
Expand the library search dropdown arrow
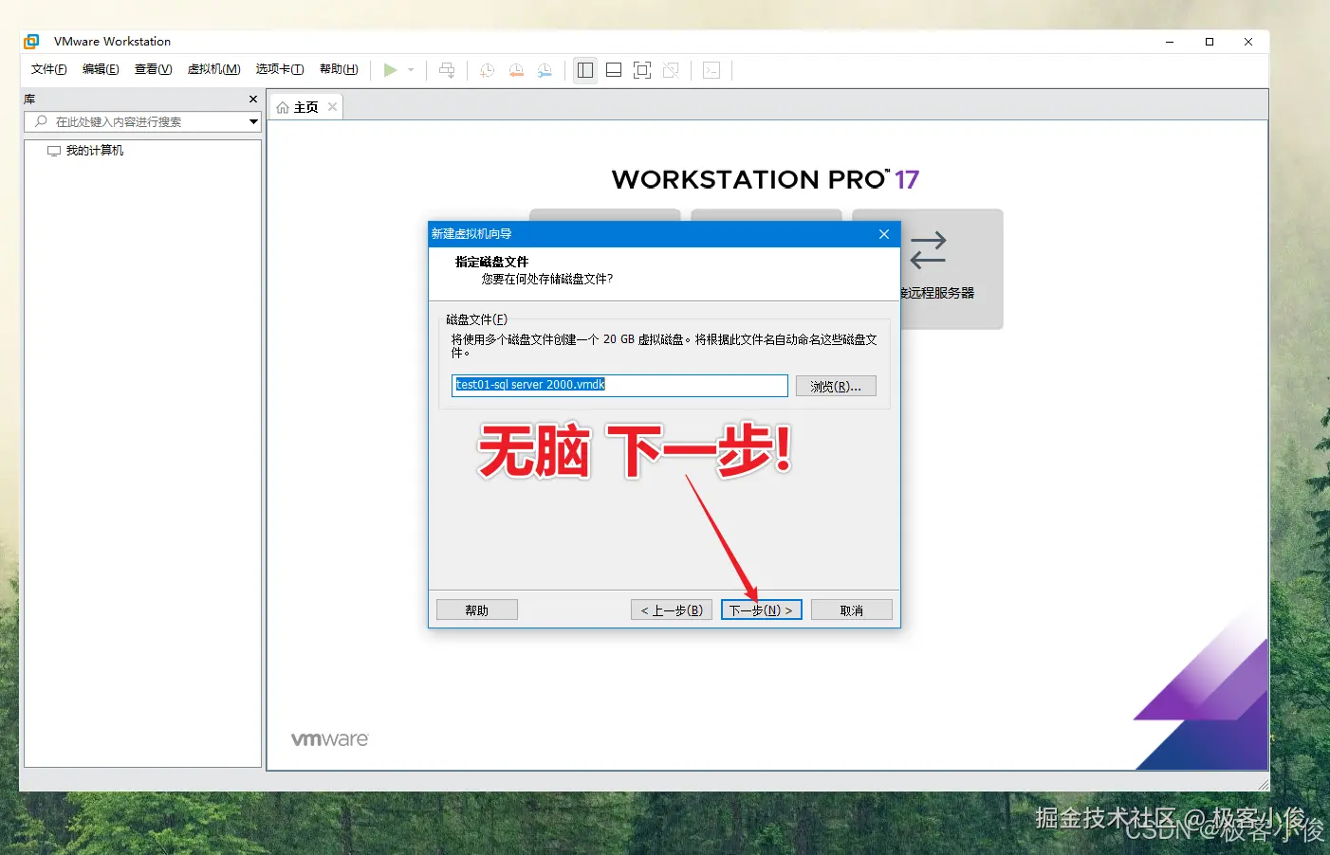pos(253,121)
